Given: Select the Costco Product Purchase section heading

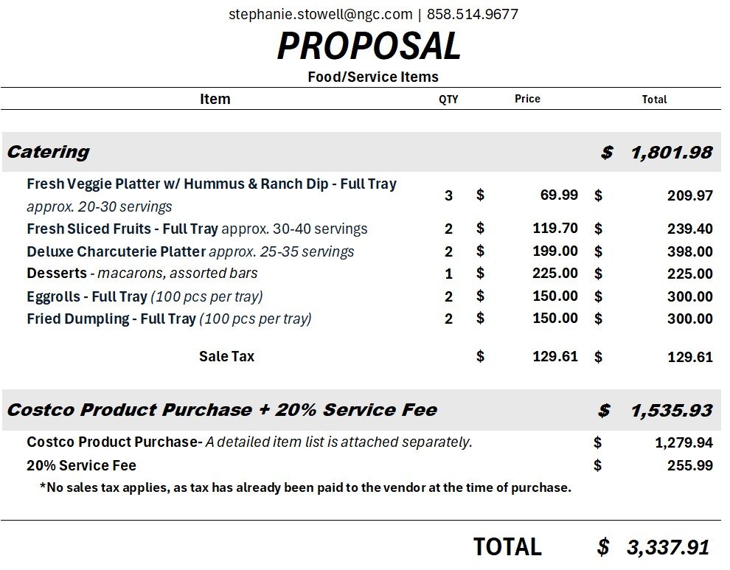Looking at the screenshot, I should tap(222, 410).
